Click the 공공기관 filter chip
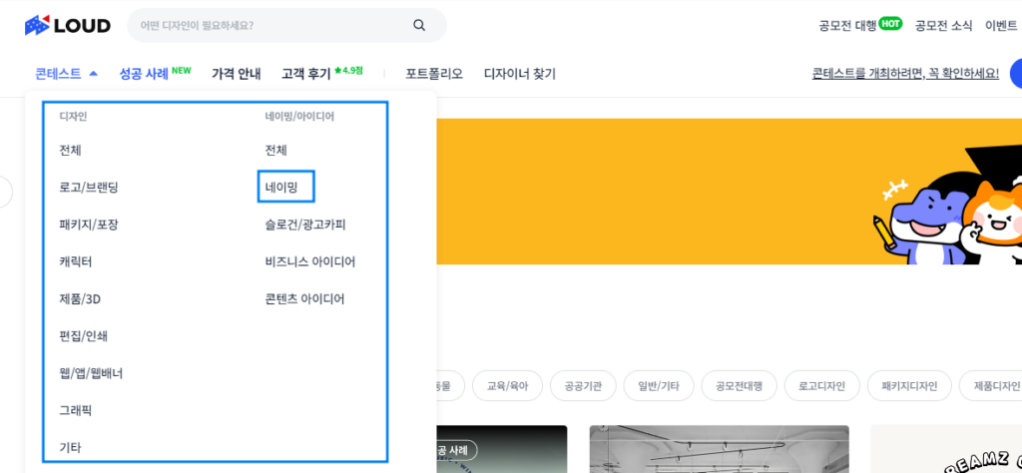Screen dimensions: 1022x473 (583, 386)
